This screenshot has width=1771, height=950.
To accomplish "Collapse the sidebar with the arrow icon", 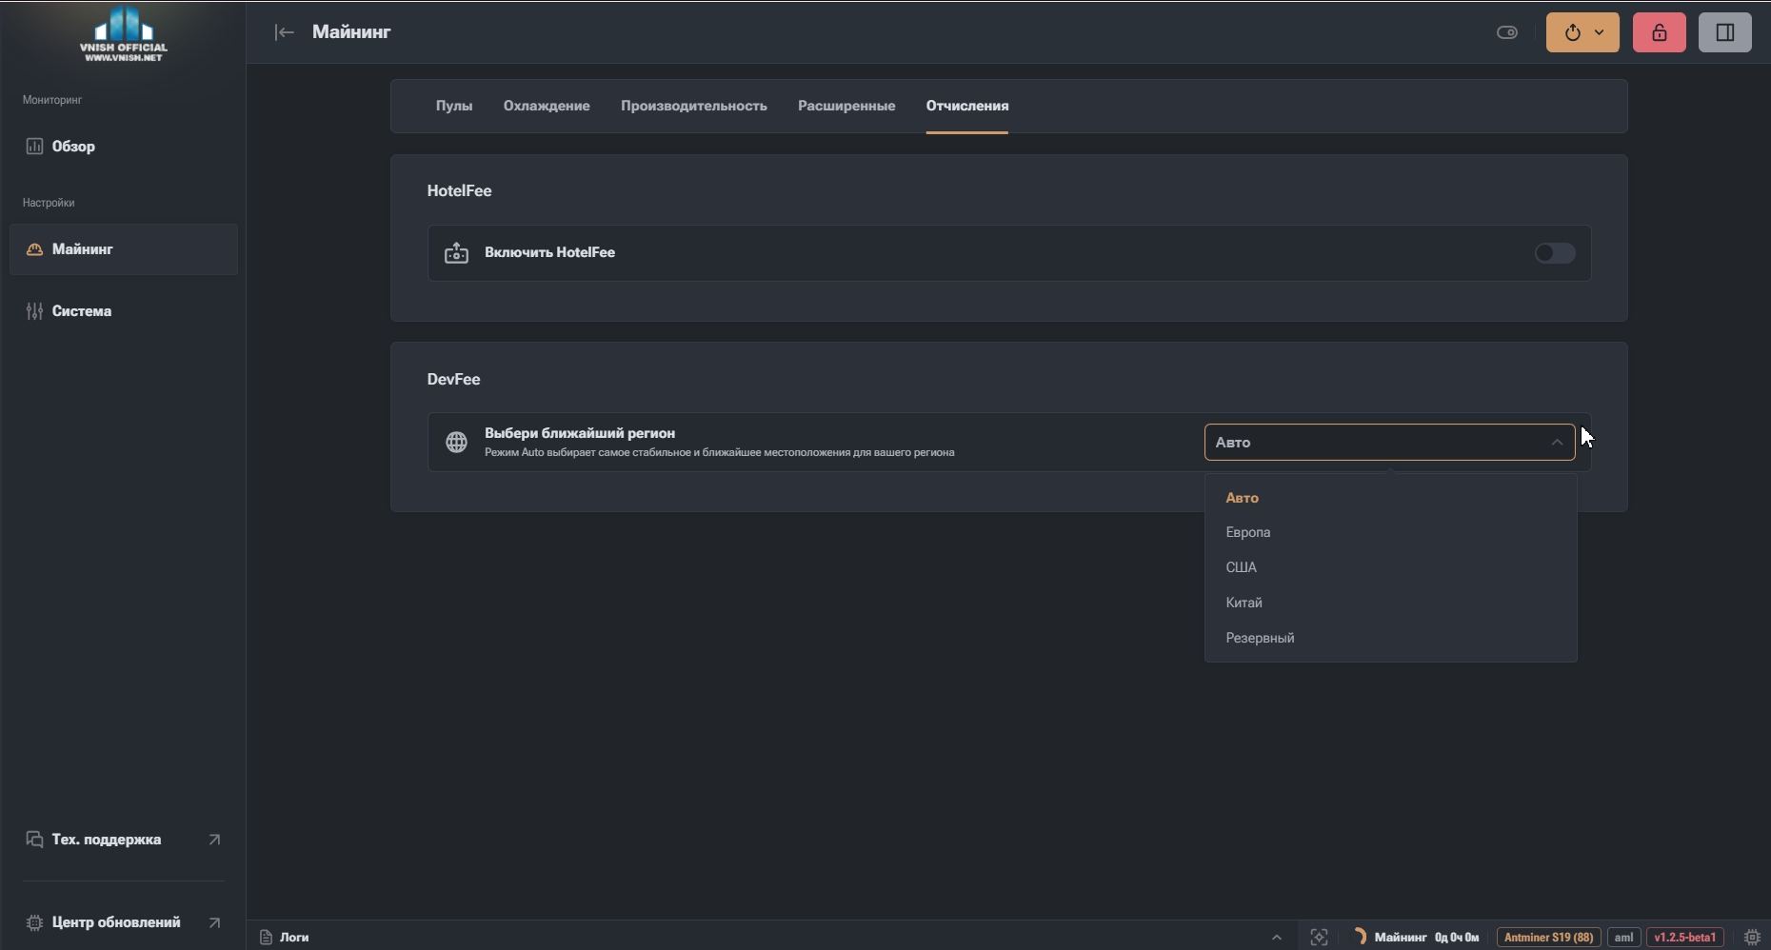I will pyautogui.click(x=284, y=32).
